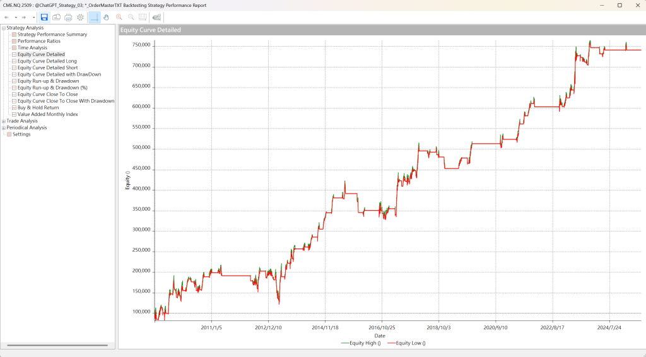The image size is (646, 357).
Task: Click the blue Save report icon
Action: [44, 17]
